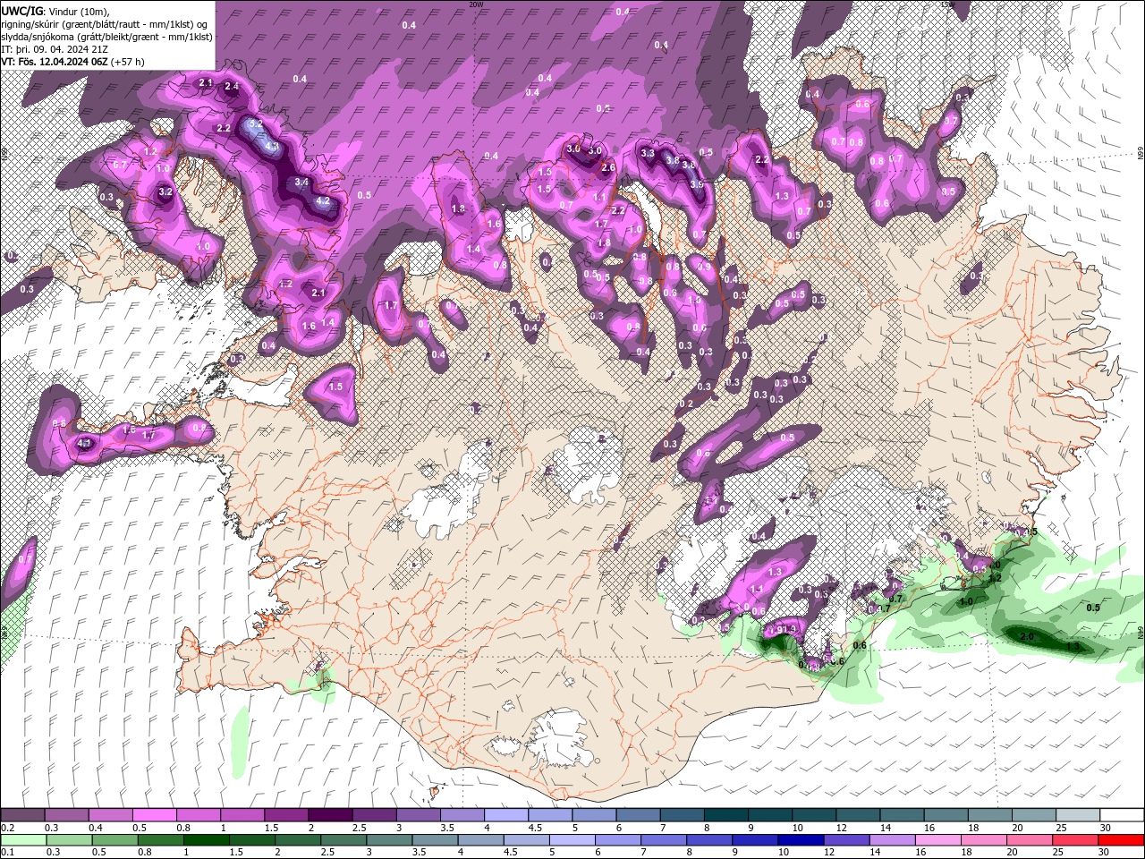The image size is (1145, 859).
Task: Click the snowfall legend swatch between 0.2 and 0.3
Action: coord(22,815)
